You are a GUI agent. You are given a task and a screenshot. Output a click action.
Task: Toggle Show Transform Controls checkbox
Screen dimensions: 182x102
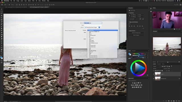pyautogui.click(x=17, y=5)
